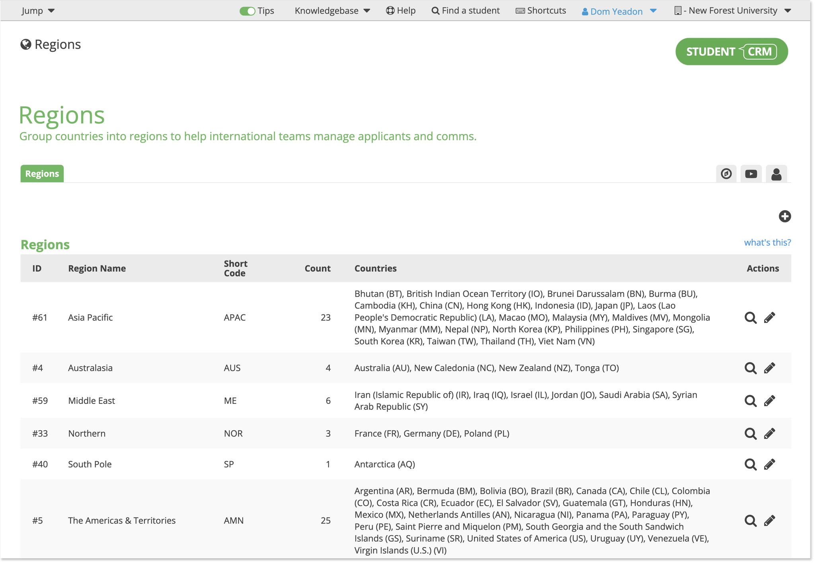View the Asia Pacific region with its magnifier
Viewport: 815px width, 563px height.
tap(750, 318)
